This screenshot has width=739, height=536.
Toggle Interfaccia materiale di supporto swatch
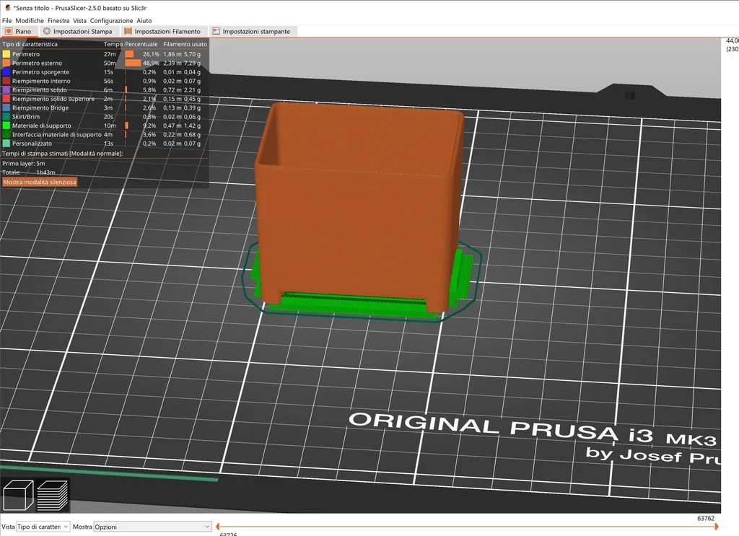click(x=6, y=135)
